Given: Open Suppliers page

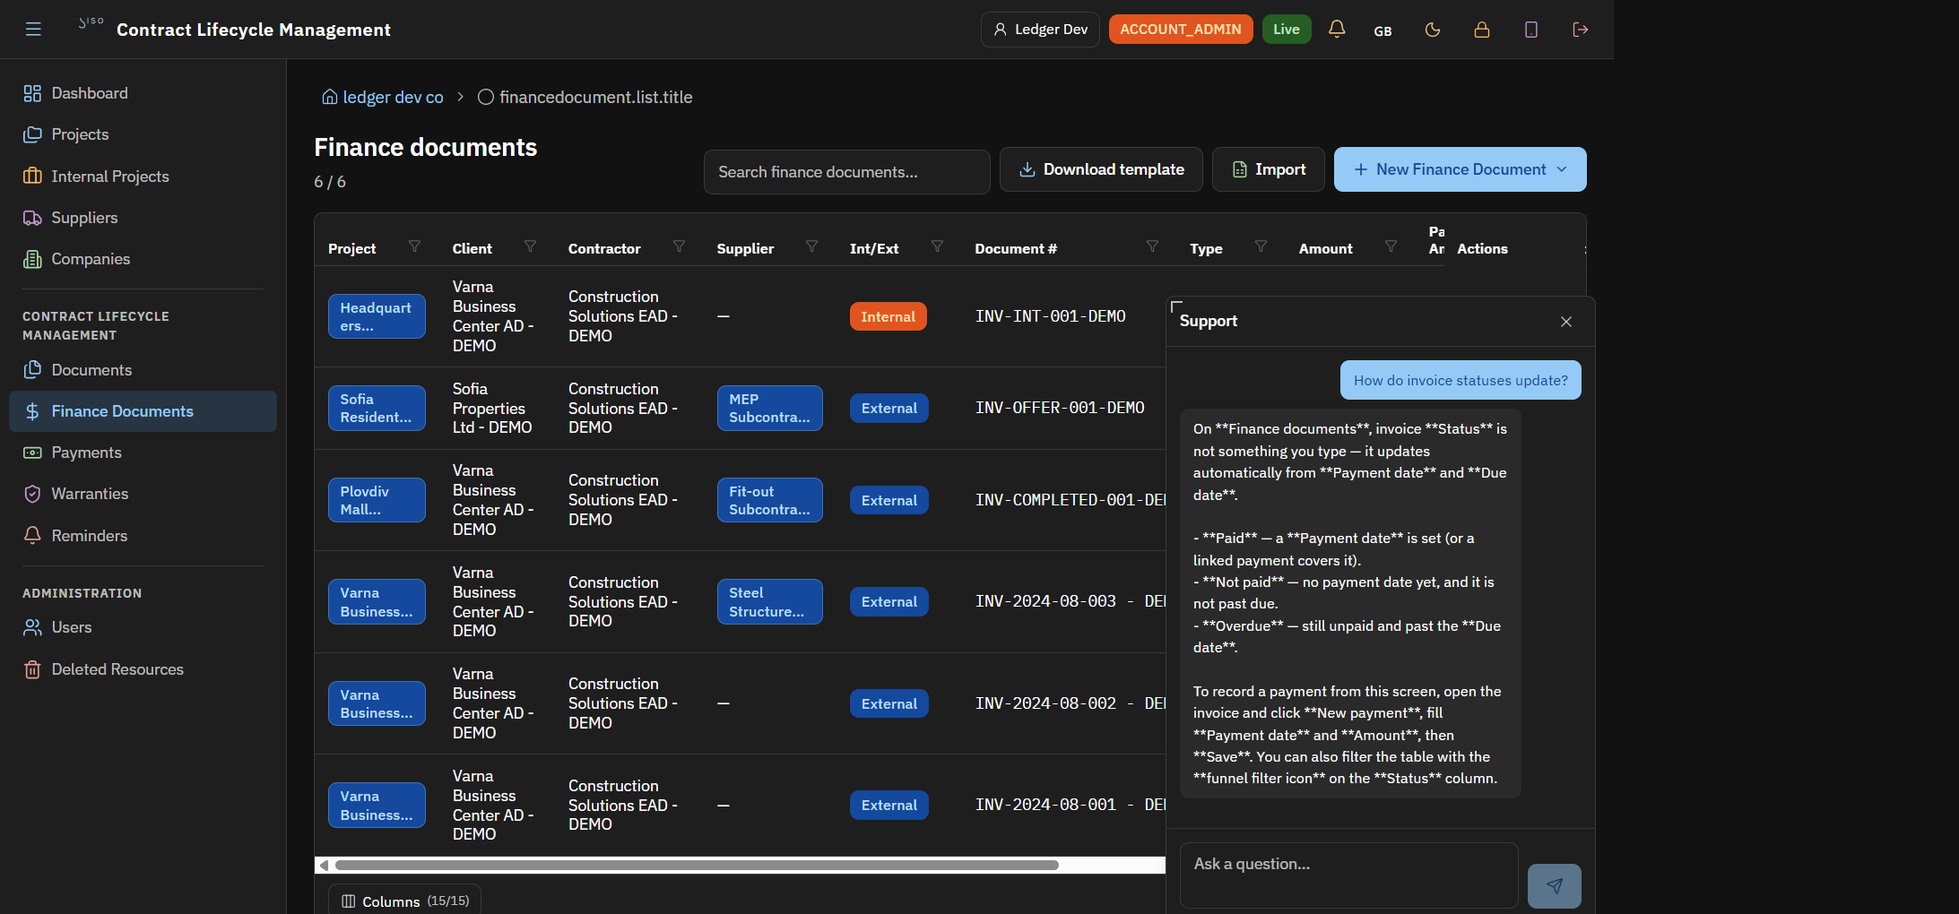Looking at the screenshot, I should [x=143, y=218].
